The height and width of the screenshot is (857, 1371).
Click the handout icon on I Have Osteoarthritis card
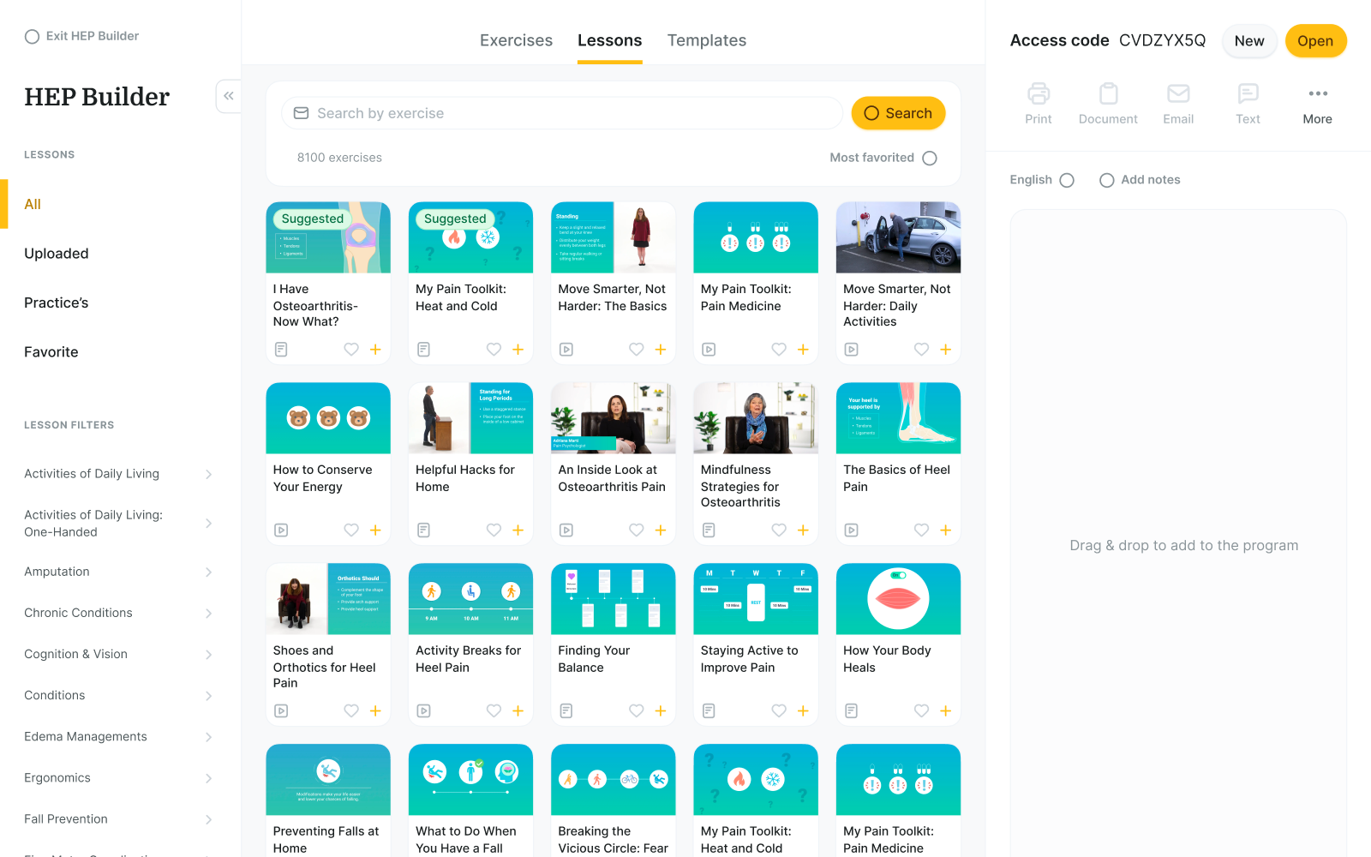pyautogui.click(x=281, y=349)
